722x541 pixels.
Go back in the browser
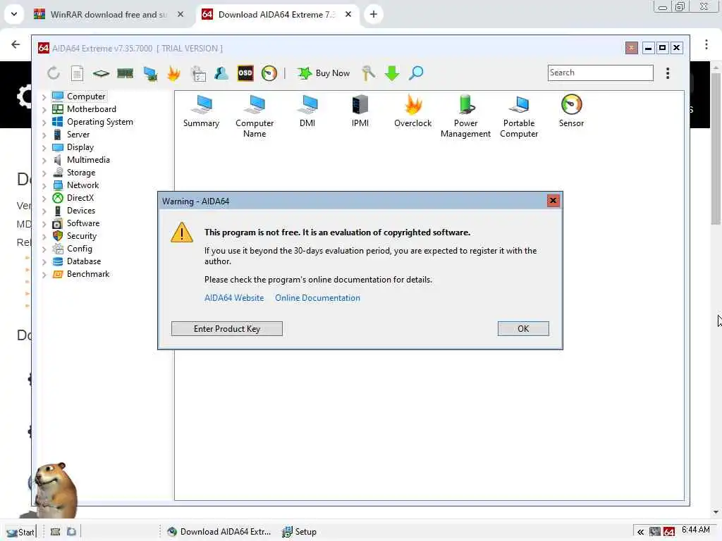(x=16, y=44)
